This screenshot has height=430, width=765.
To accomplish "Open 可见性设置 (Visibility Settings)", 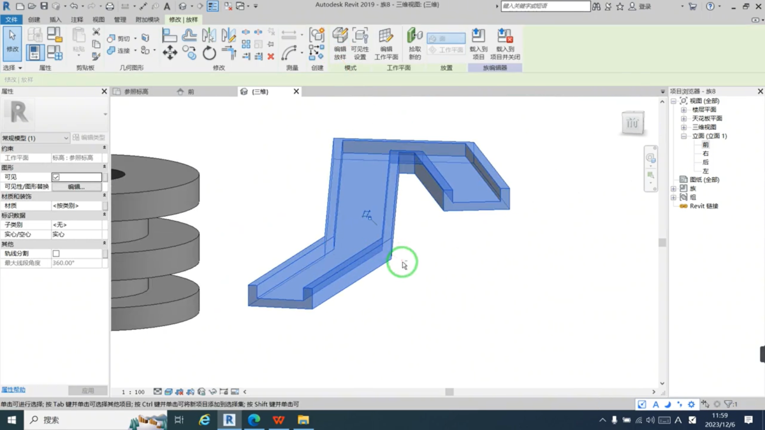I will [360, 44].
